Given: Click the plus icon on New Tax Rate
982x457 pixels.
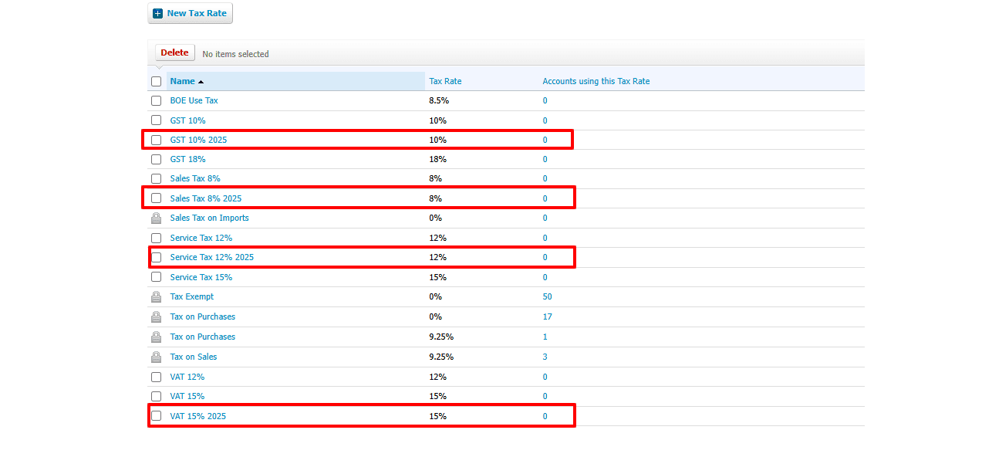Looking at the screenshot, I should pos(158,14).
